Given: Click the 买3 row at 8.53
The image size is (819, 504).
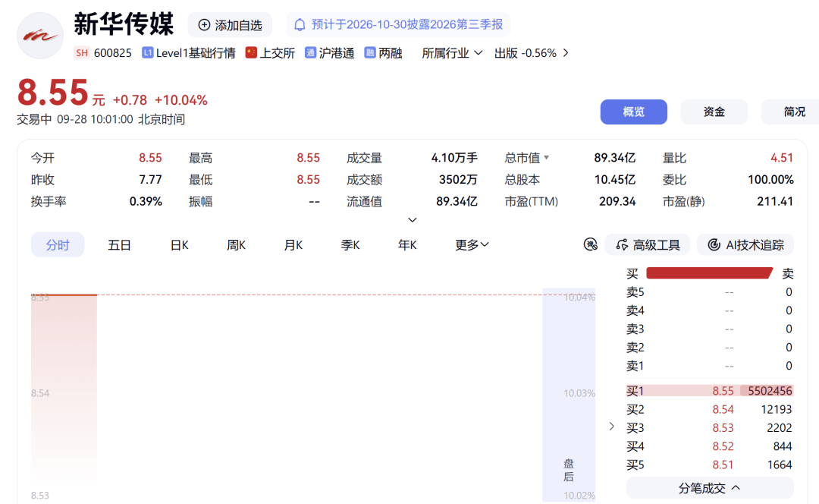Looking at the screenshot, I should click(710, 427).
